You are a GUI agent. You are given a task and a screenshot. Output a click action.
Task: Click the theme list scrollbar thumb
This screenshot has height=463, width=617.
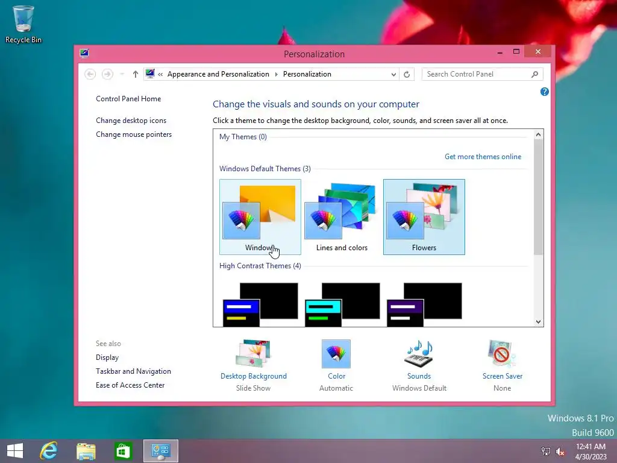click(x=538, y=197)
